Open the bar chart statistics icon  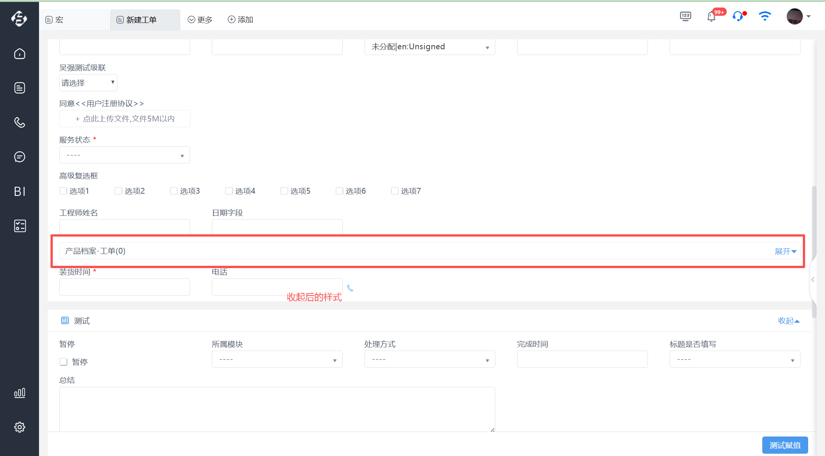click(x=20, y=393)
